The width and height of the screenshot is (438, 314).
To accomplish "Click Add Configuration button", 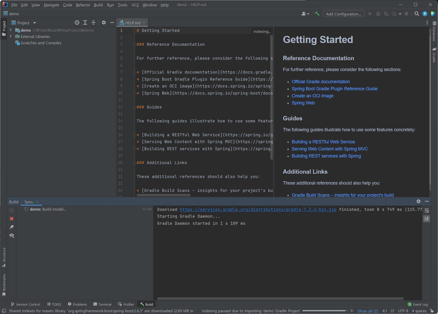I will pos(344,14).
